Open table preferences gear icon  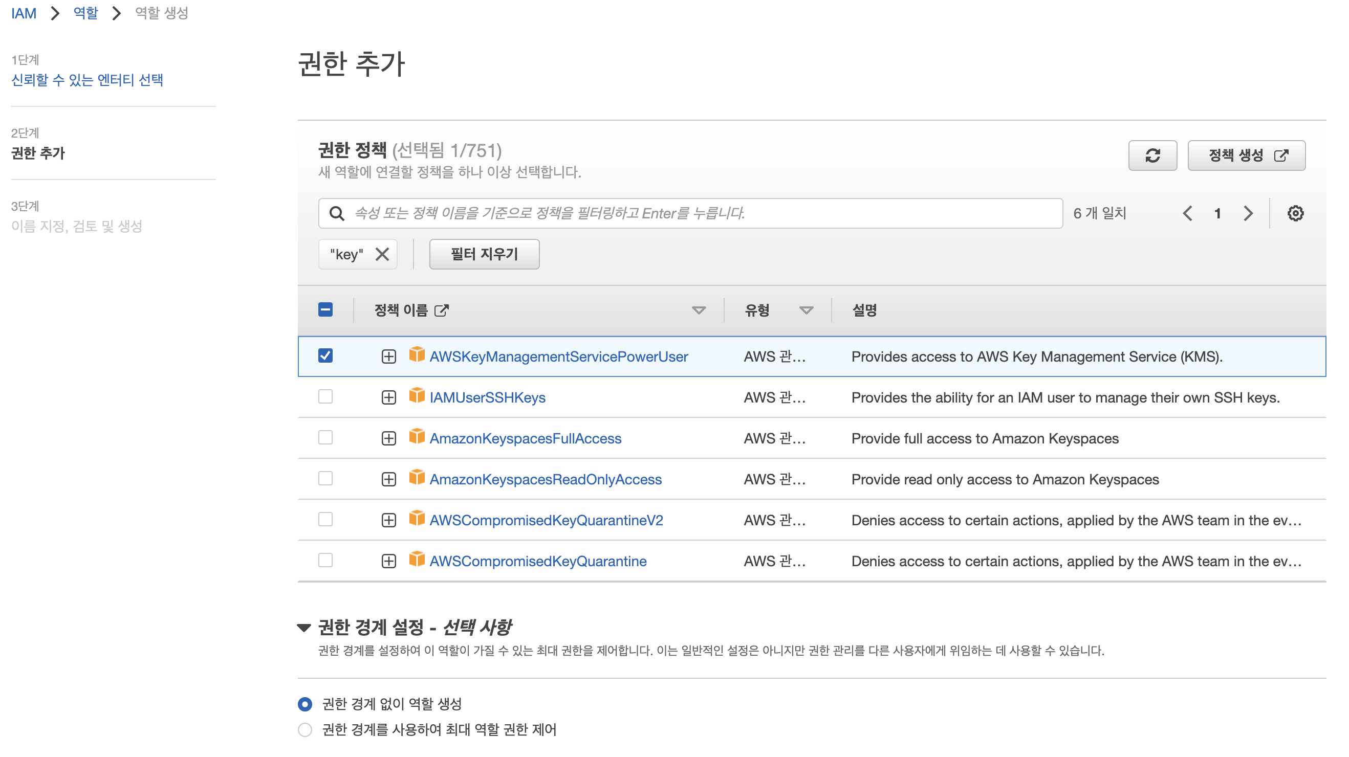(x=1295, y=213)
